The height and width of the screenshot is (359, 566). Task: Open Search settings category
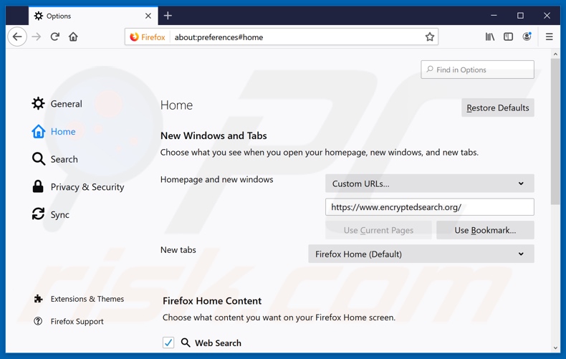point(54,159)
